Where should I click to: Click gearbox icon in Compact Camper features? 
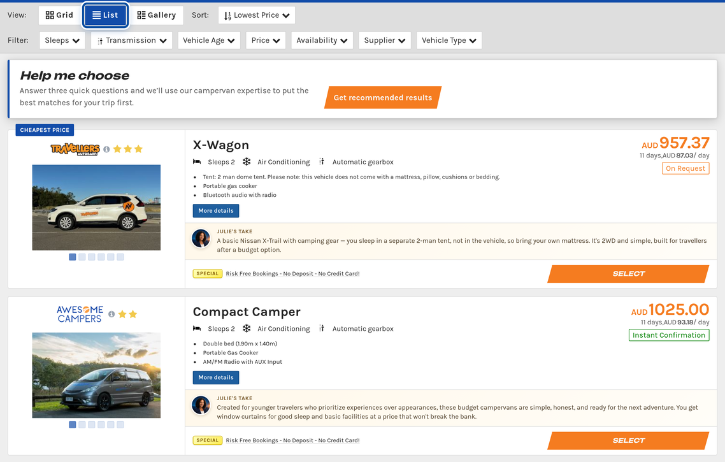tap(322, 328)
